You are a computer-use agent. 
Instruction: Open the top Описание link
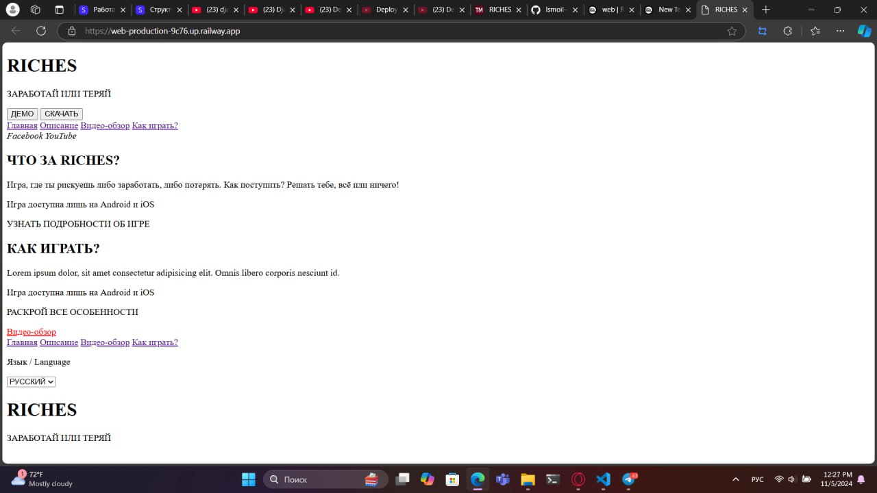click(x=59, y=125)
